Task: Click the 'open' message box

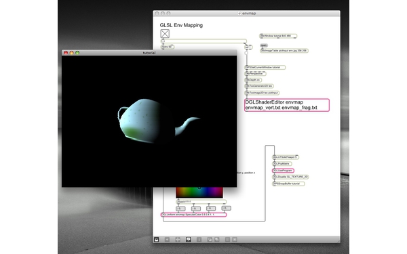Action: pos(264,45)
